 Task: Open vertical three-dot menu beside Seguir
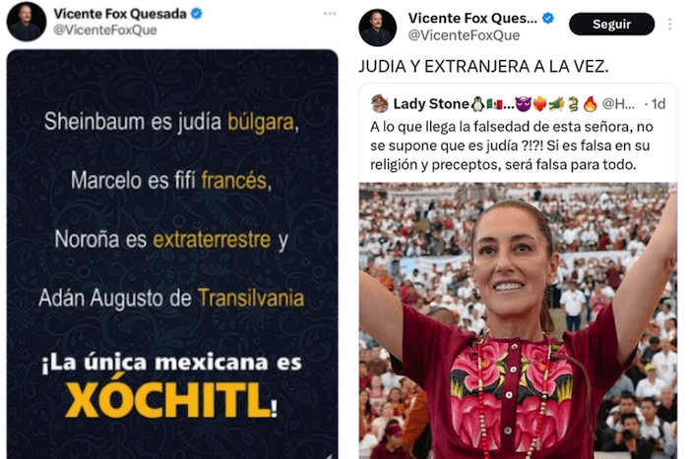669,25
